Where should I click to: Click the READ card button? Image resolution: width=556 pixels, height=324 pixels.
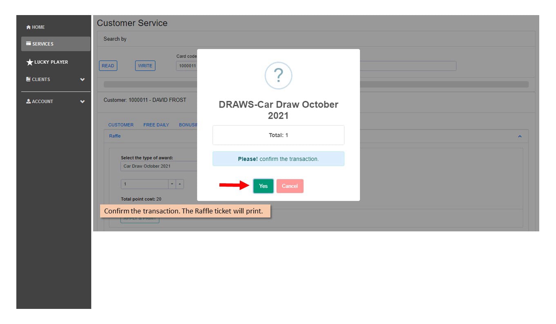coord(108,66)
